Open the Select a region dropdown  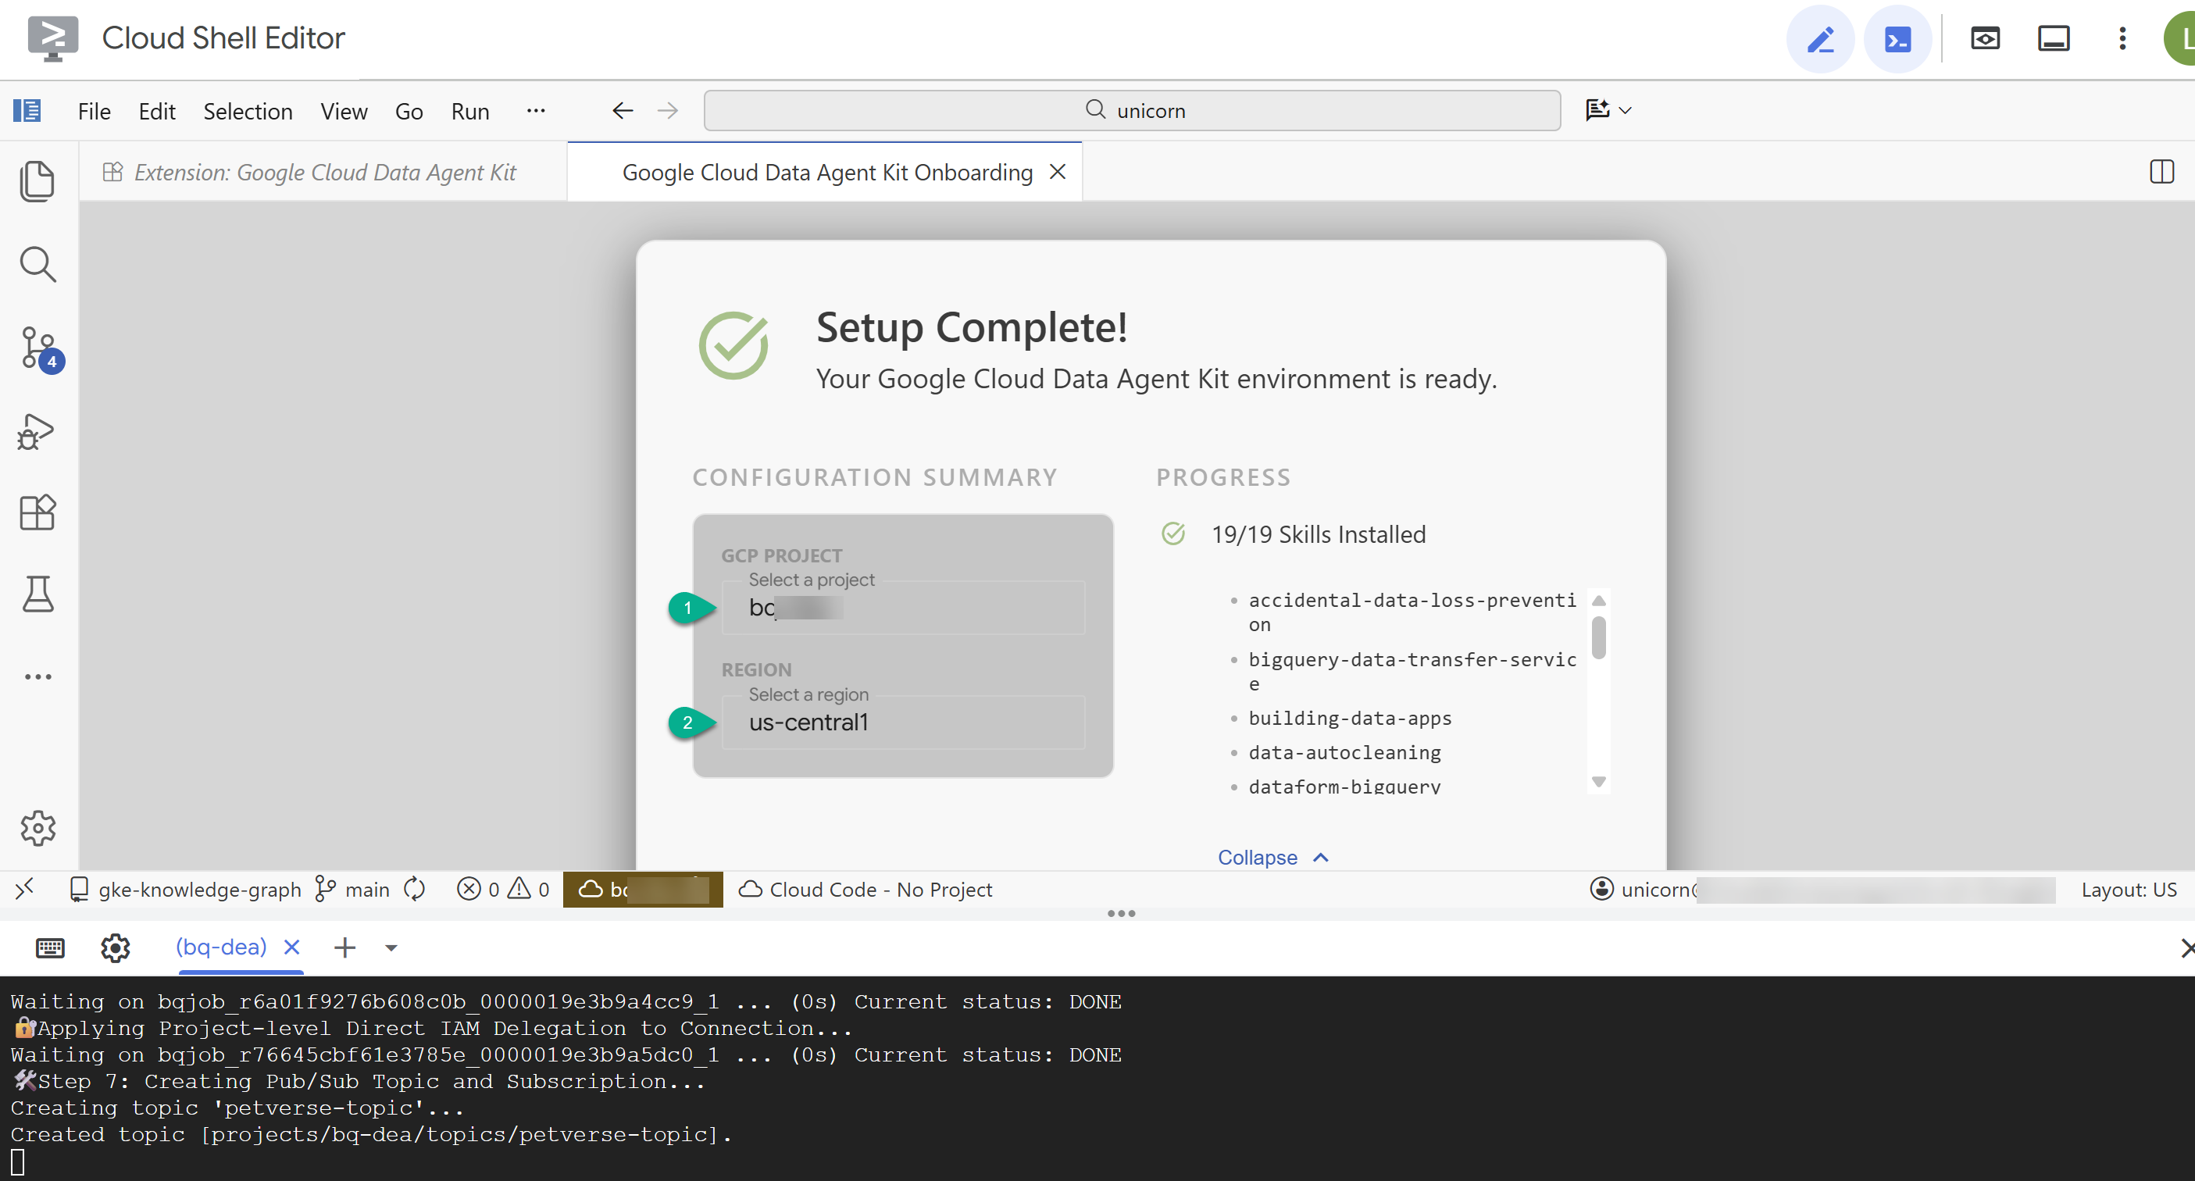(x=903, y=723)
